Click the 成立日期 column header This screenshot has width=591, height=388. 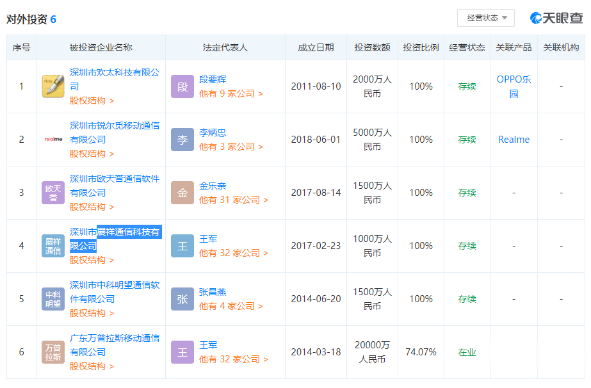(316, 47)
